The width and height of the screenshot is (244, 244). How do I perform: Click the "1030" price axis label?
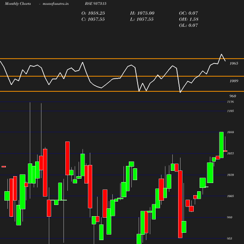click(x=230, y=175)
